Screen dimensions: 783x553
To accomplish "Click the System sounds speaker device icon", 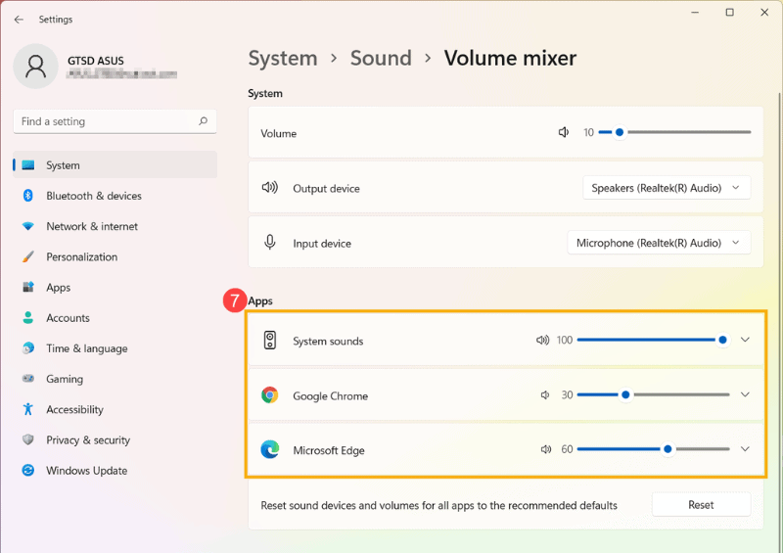I will [270, 341].
